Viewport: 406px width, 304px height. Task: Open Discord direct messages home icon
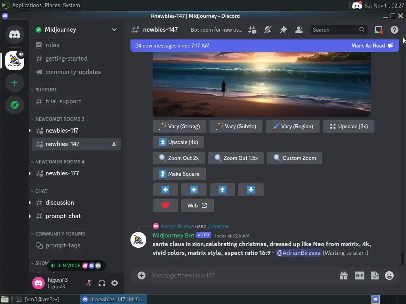coord(15,34)
